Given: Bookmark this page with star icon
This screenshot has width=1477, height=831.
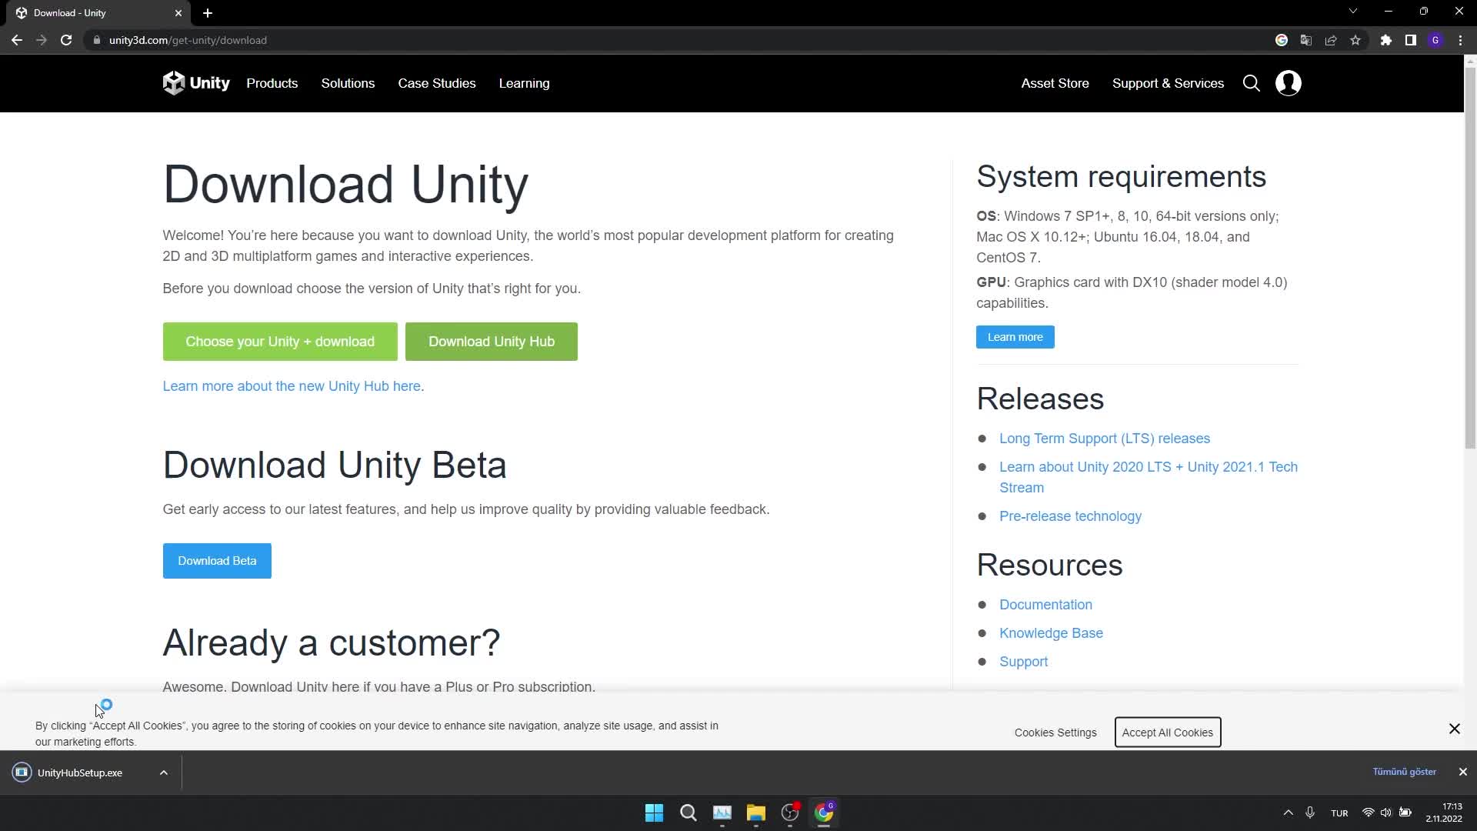Looking at the screenshot, I should [x=1355, y=40].
